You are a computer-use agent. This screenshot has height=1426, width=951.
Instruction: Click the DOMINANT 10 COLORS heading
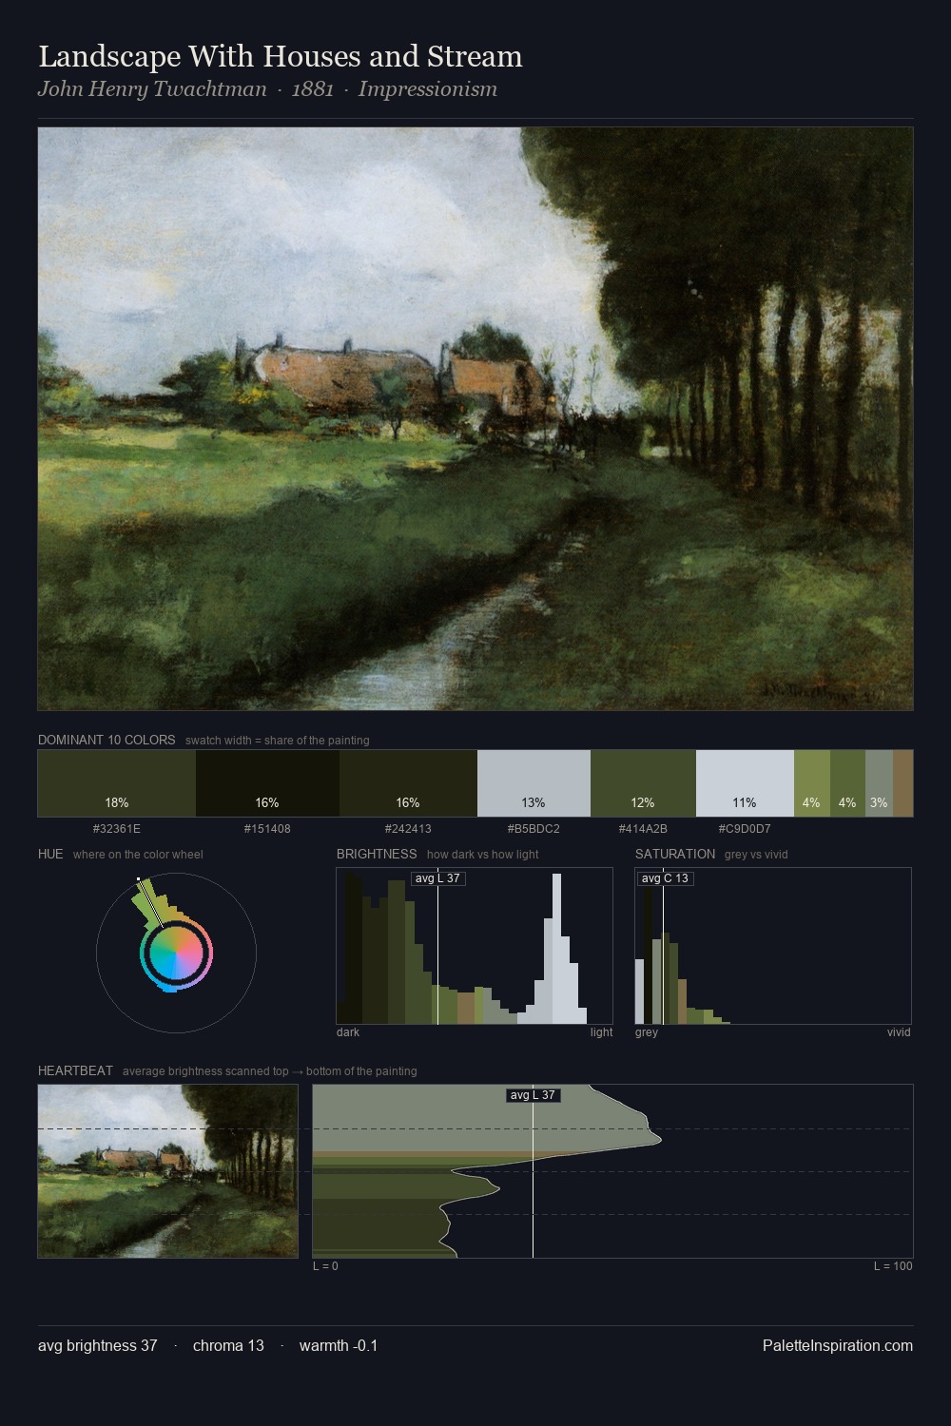click(x=107, y=740)
